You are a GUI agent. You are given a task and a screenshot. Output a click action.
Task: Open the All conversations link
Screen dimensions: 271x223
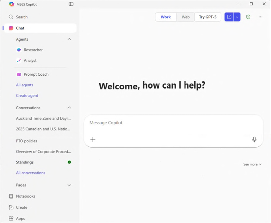[31, 173]
